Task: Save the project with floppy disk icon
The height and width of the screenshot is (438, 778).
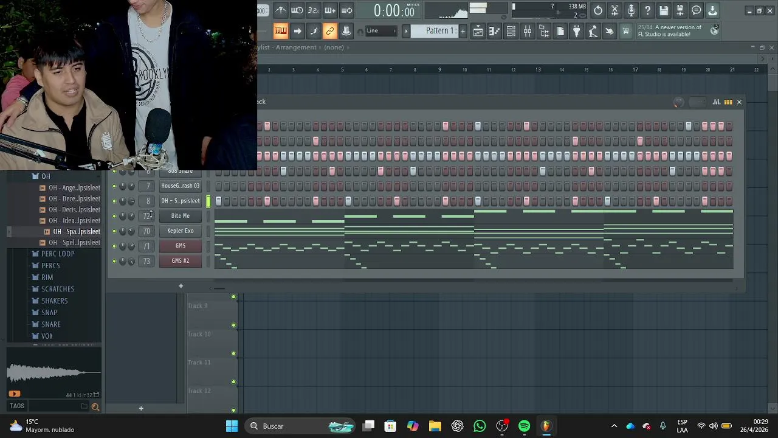Action: 664,10
